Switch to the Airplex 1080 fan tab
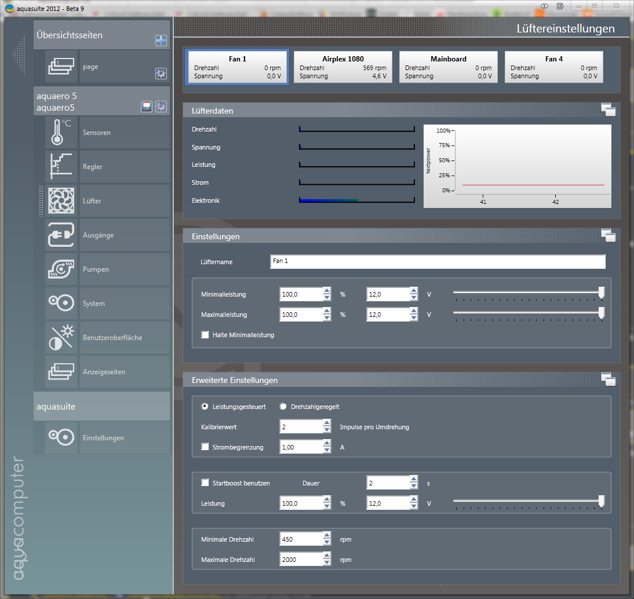The image size is (634, 599). point(342,67)
